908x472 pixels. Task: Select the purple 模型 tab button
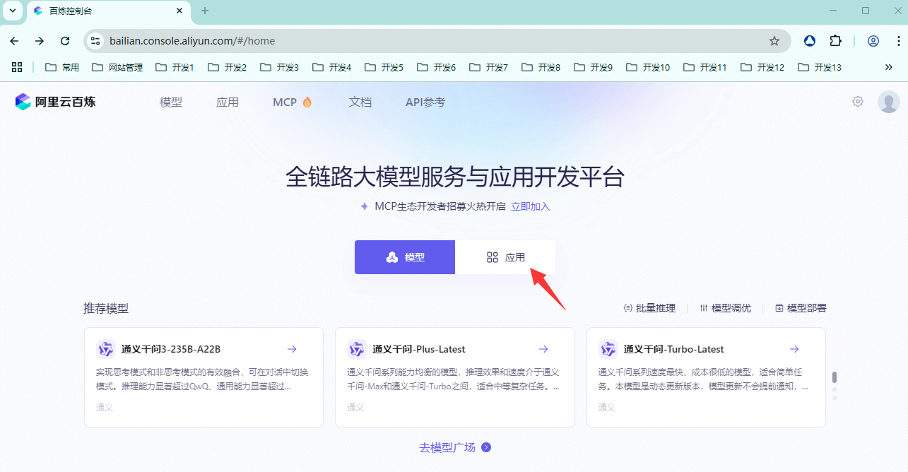pyautogui.click(x=405, y=257)
